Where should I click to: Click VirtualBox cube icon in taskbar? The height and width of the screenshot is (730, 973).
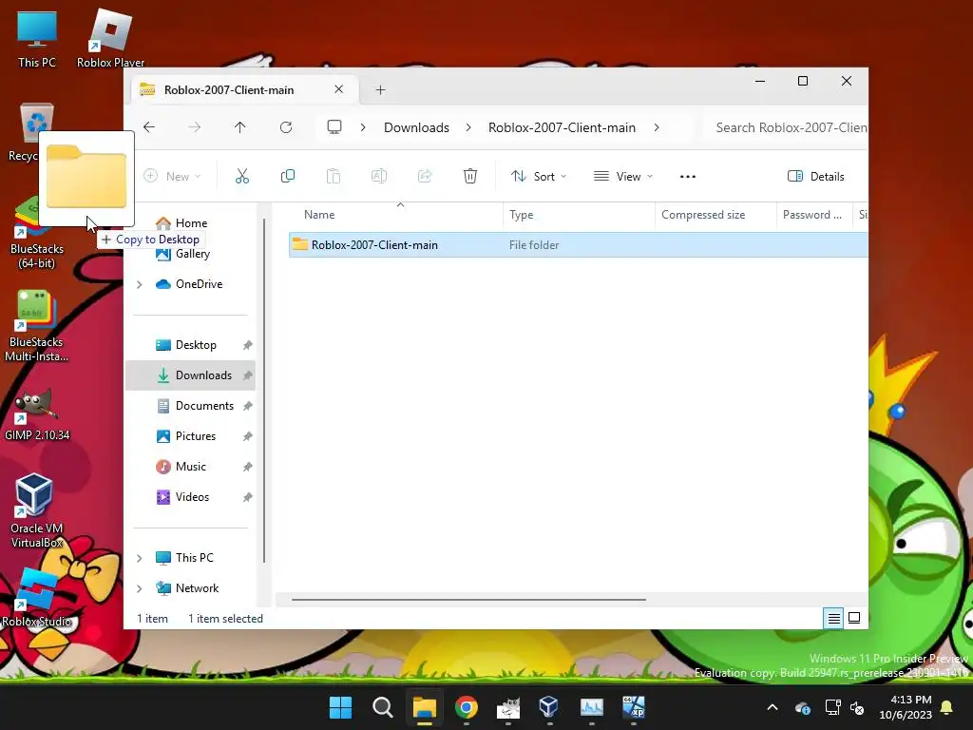(549, 706)
